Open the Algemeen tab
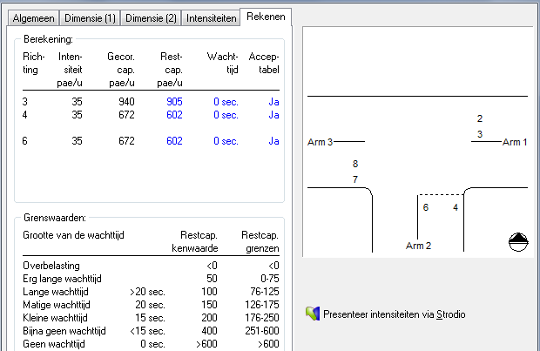The image size is (540, 351). [33, 18]
